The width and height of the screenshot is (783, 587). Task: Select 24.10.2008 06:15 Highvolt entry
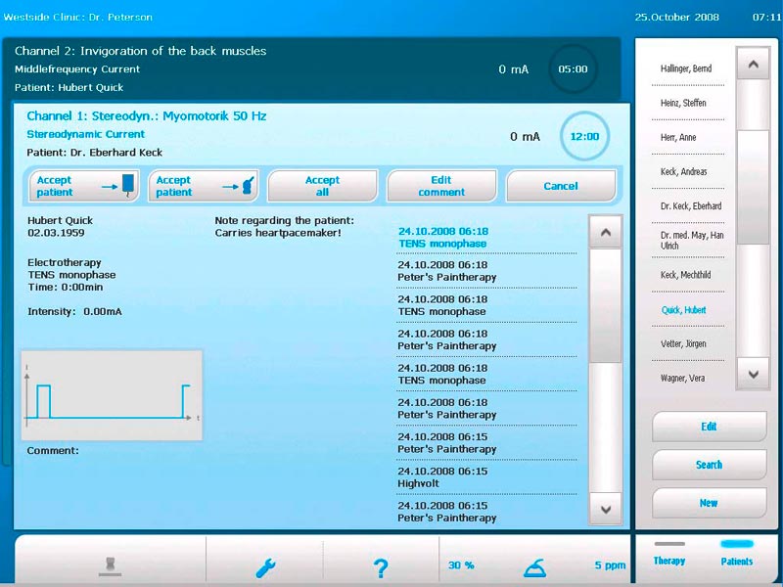[x=486, y=477]
